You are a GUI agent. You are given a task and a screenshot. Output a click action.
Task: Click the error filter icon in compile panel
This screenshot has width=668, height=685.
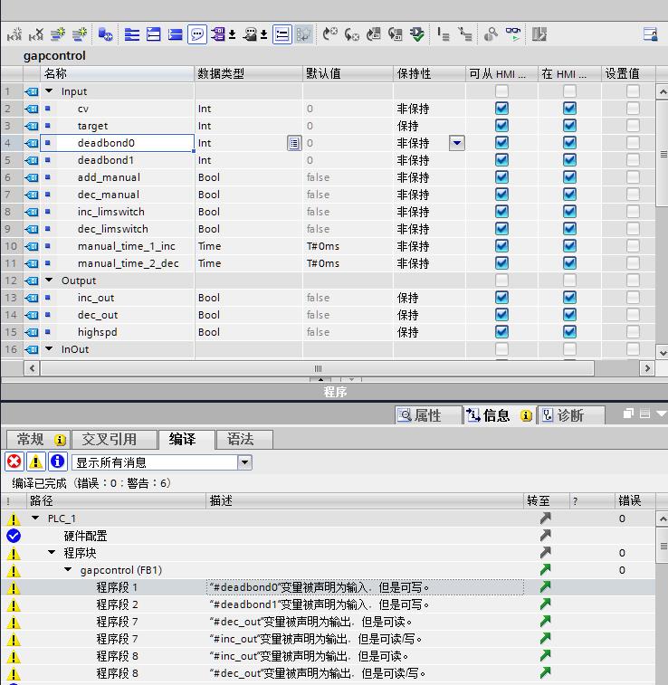14,461
